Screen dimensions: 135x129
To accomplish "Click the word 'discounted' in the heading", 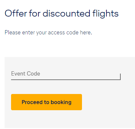I will click(66, 13).
